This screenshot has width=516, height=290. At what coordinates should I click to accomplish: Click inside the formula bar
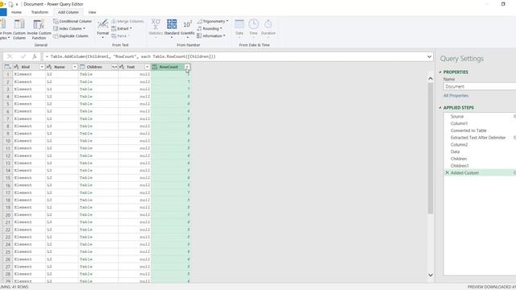(234, 56)
